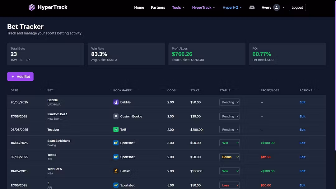Edit the Sean Strickland bet
The width and height of the screenshot is (336, 189).
[302, 143]
